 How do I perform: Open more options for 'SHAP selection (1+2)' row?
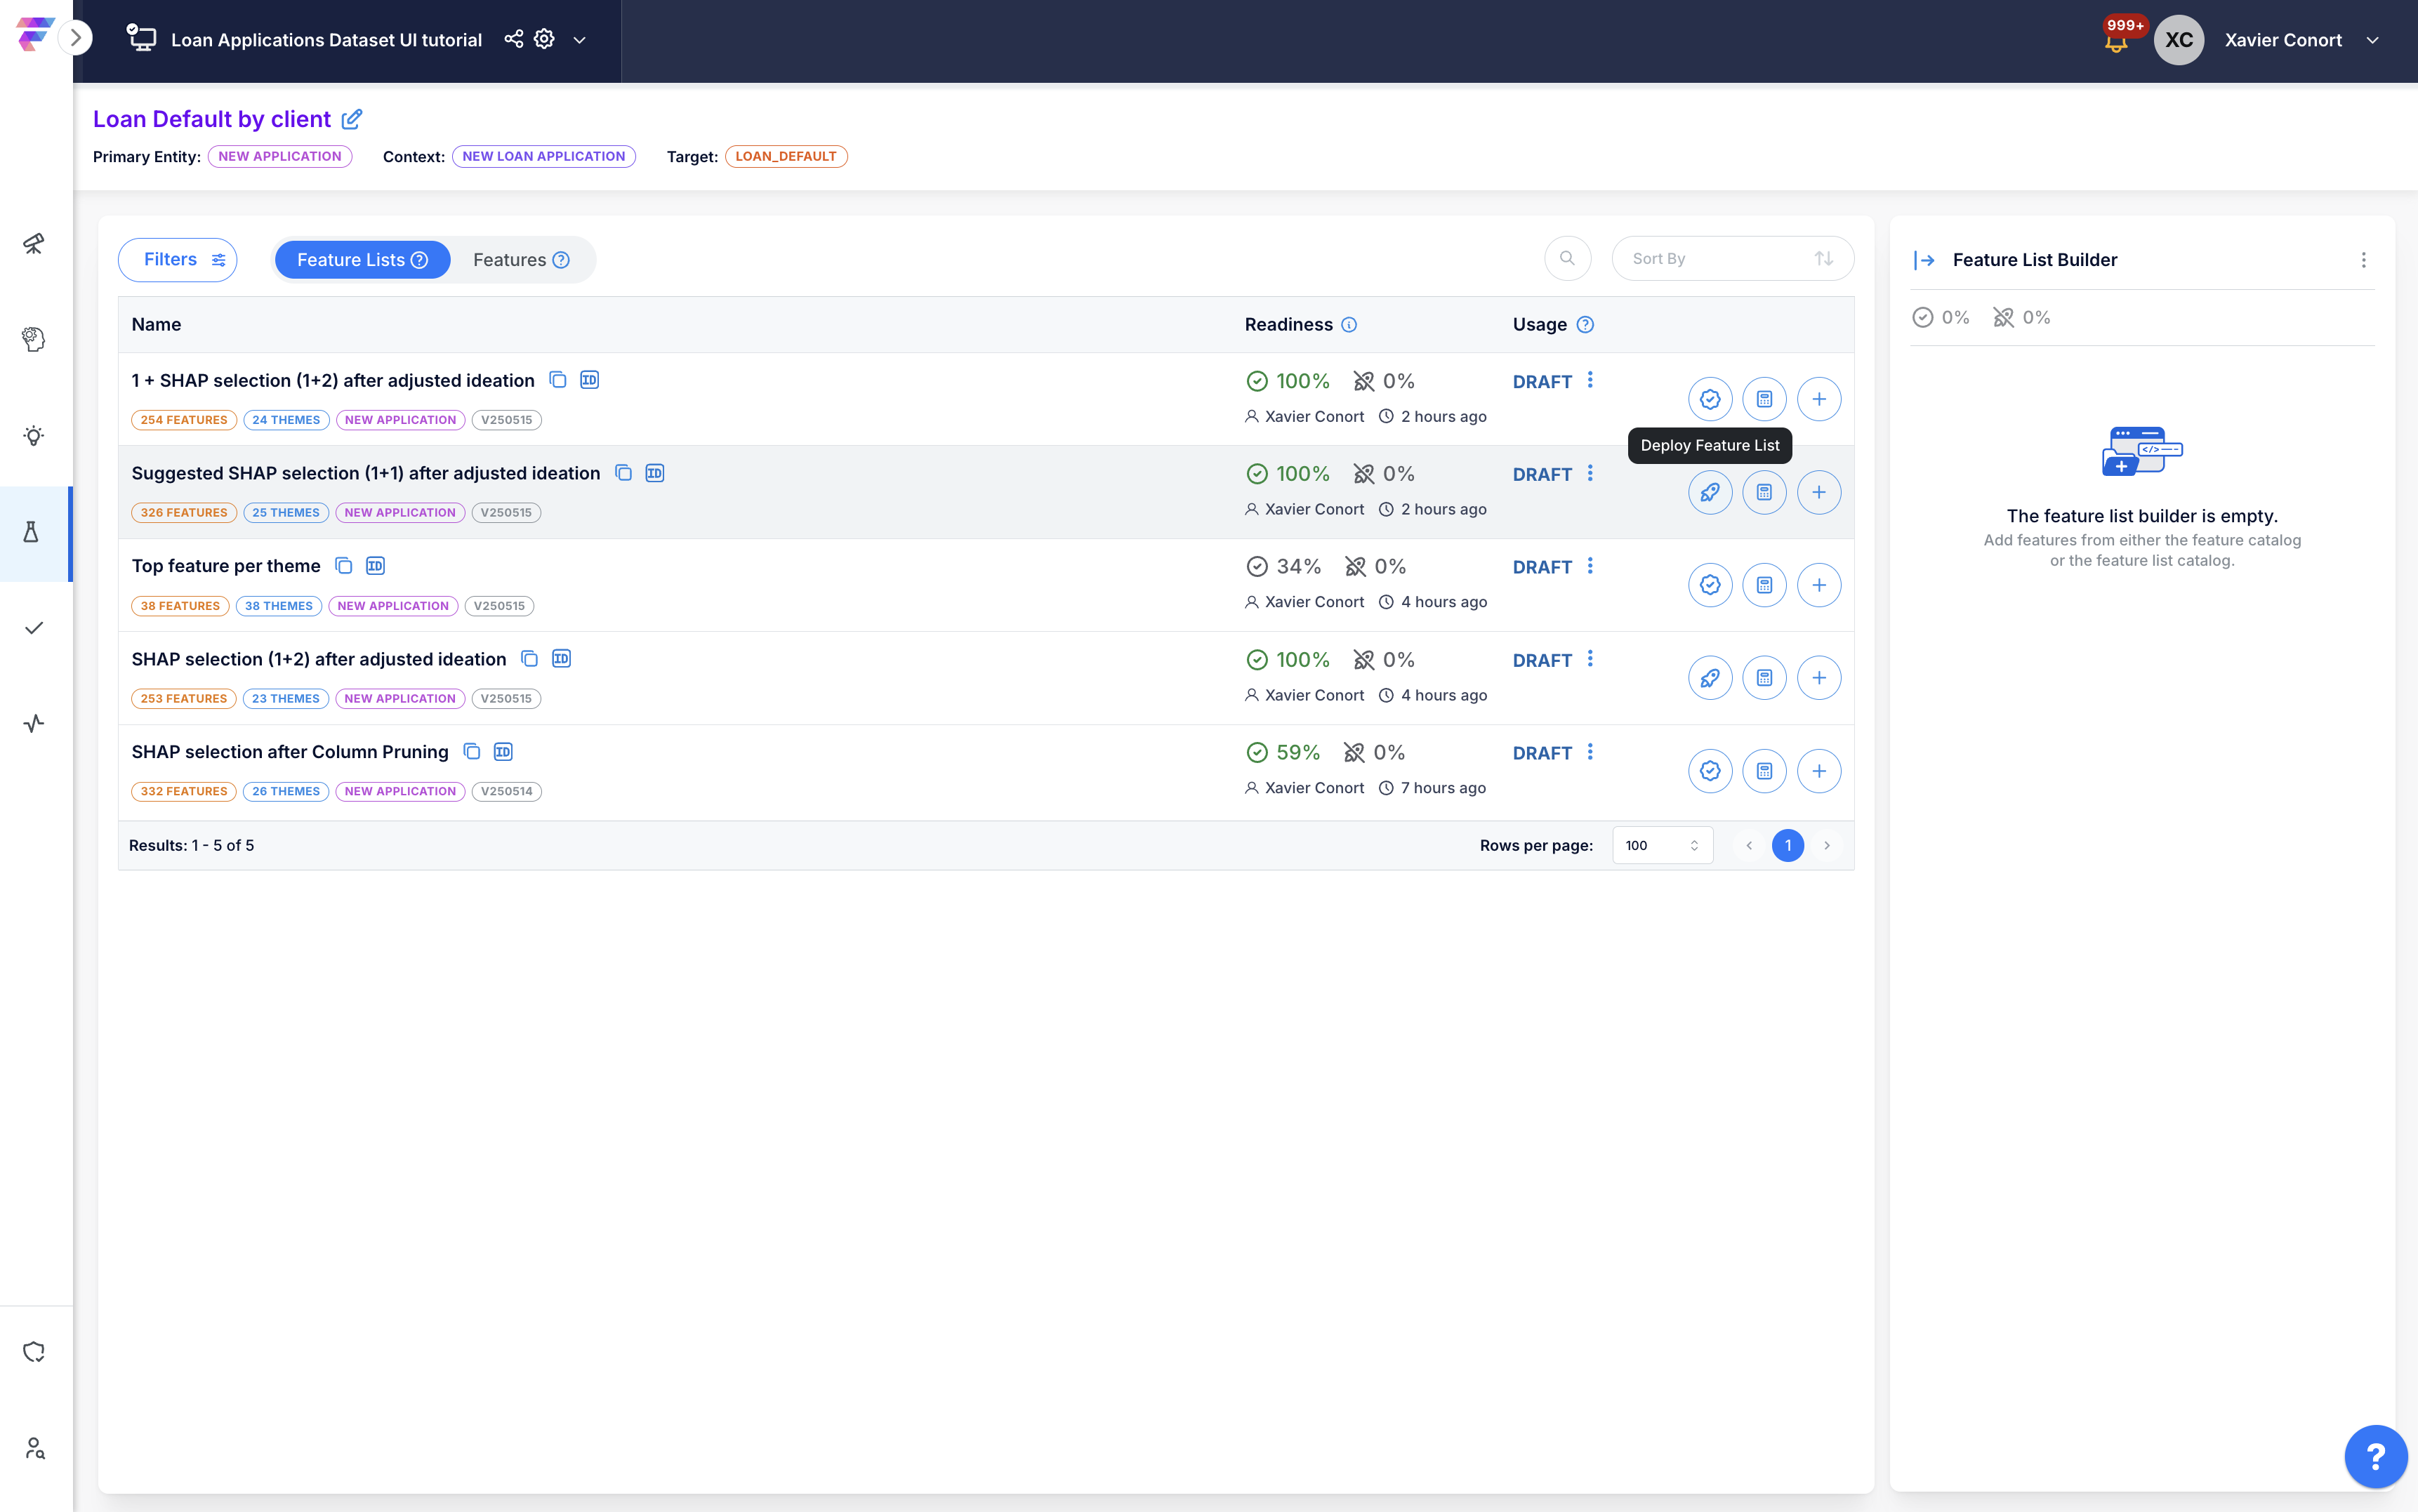click(x=1590, y=659)
